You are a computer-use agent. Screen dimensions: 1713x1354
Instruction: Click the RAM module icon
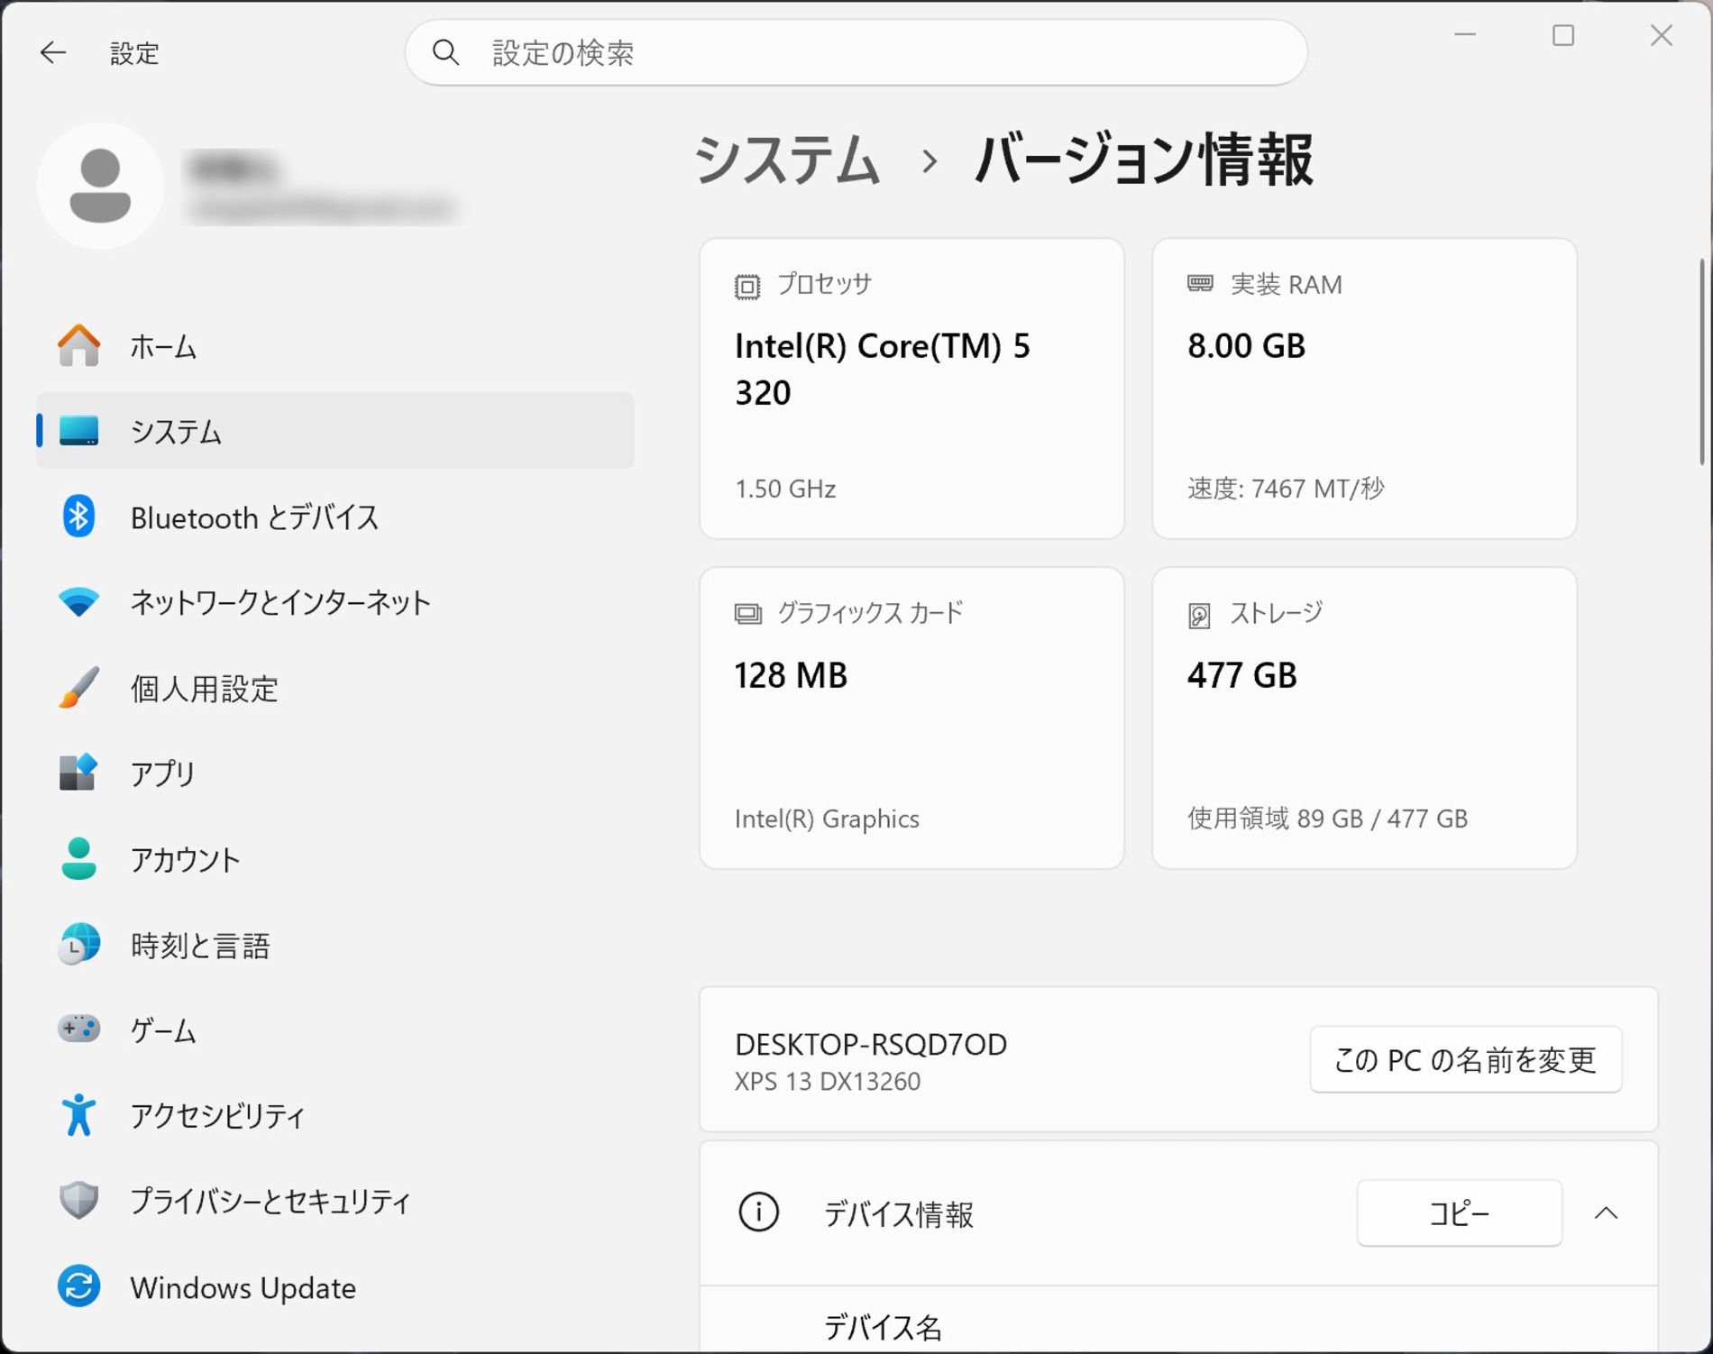[x=1200, y=284]
